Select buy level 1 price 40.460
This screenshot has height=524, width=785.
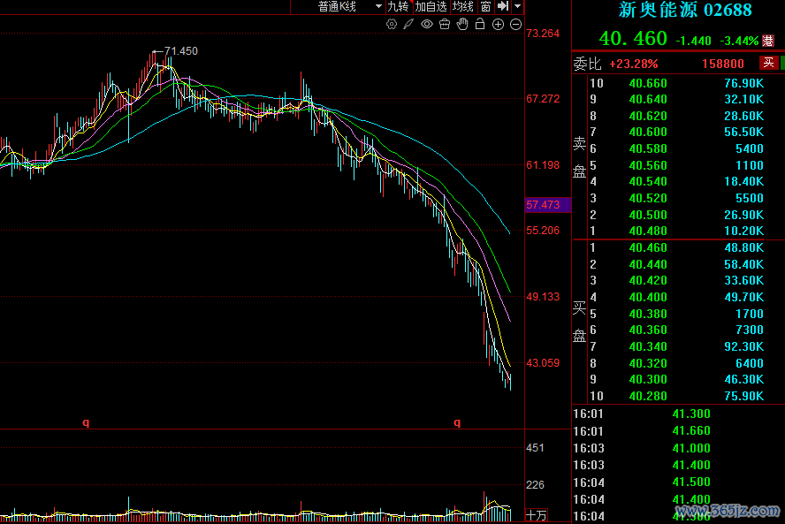(648, 247)
